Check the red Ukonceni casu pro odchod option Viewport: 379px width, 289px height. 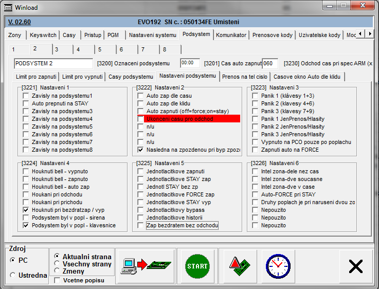pos(141,119)
